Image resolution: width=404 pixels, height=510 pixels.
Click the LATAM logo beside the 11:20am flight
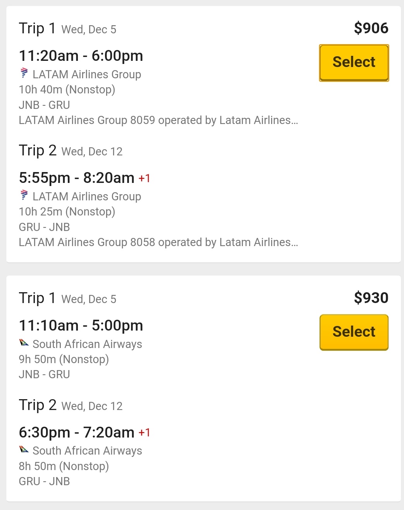24,73
